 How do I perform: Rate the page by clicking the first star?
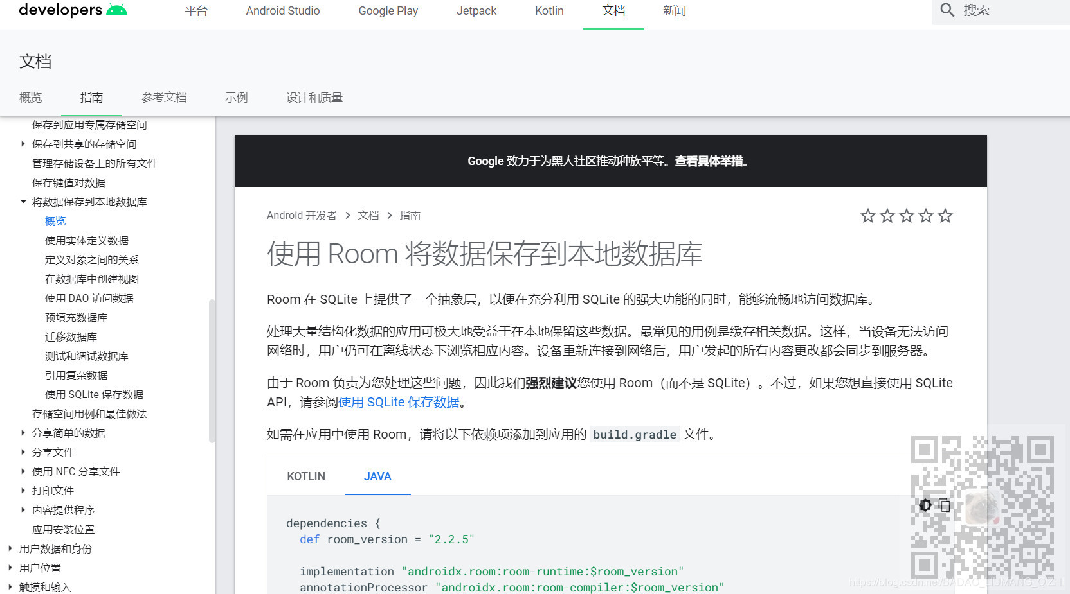[x=868, y=216]
